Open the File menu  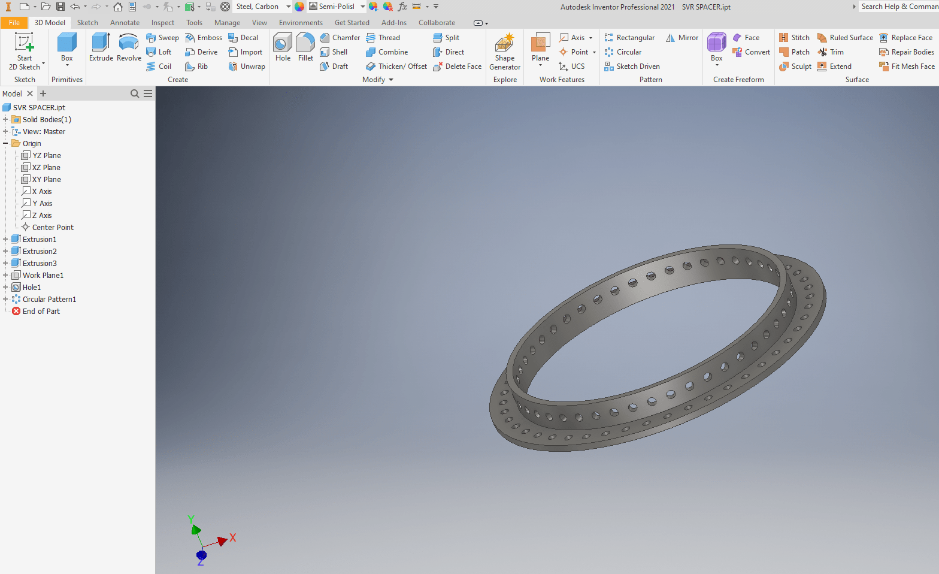point(14,23)
